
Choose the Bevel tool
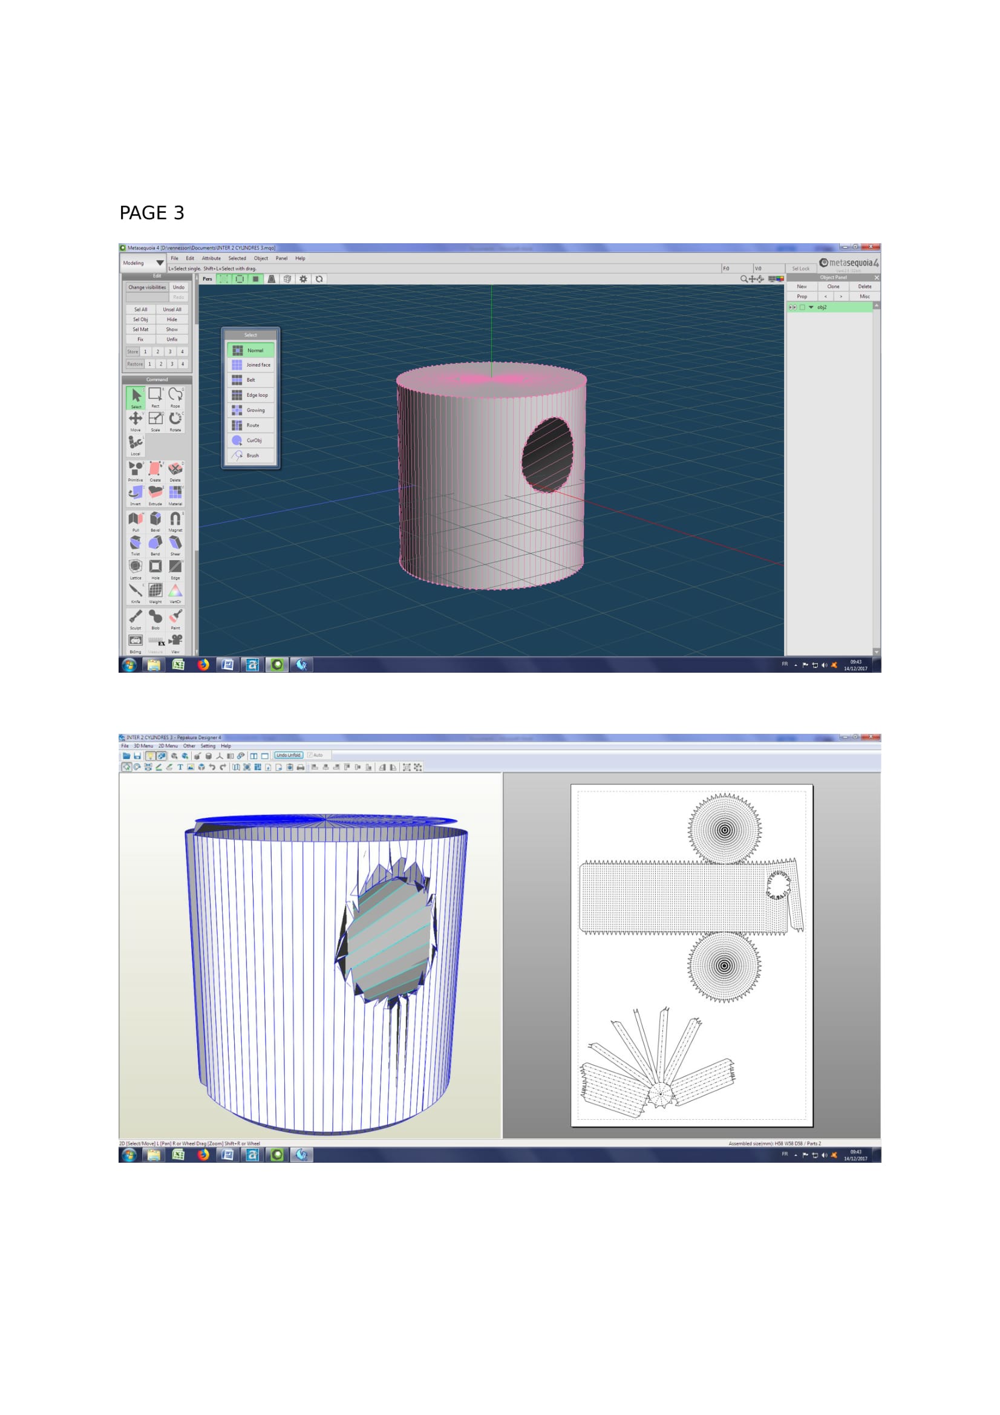155,520
